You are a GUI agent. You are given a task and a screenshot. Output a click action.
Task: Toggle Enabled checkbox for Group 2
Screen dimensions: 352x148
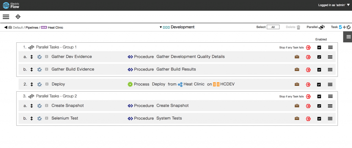[x=319, y=96]
